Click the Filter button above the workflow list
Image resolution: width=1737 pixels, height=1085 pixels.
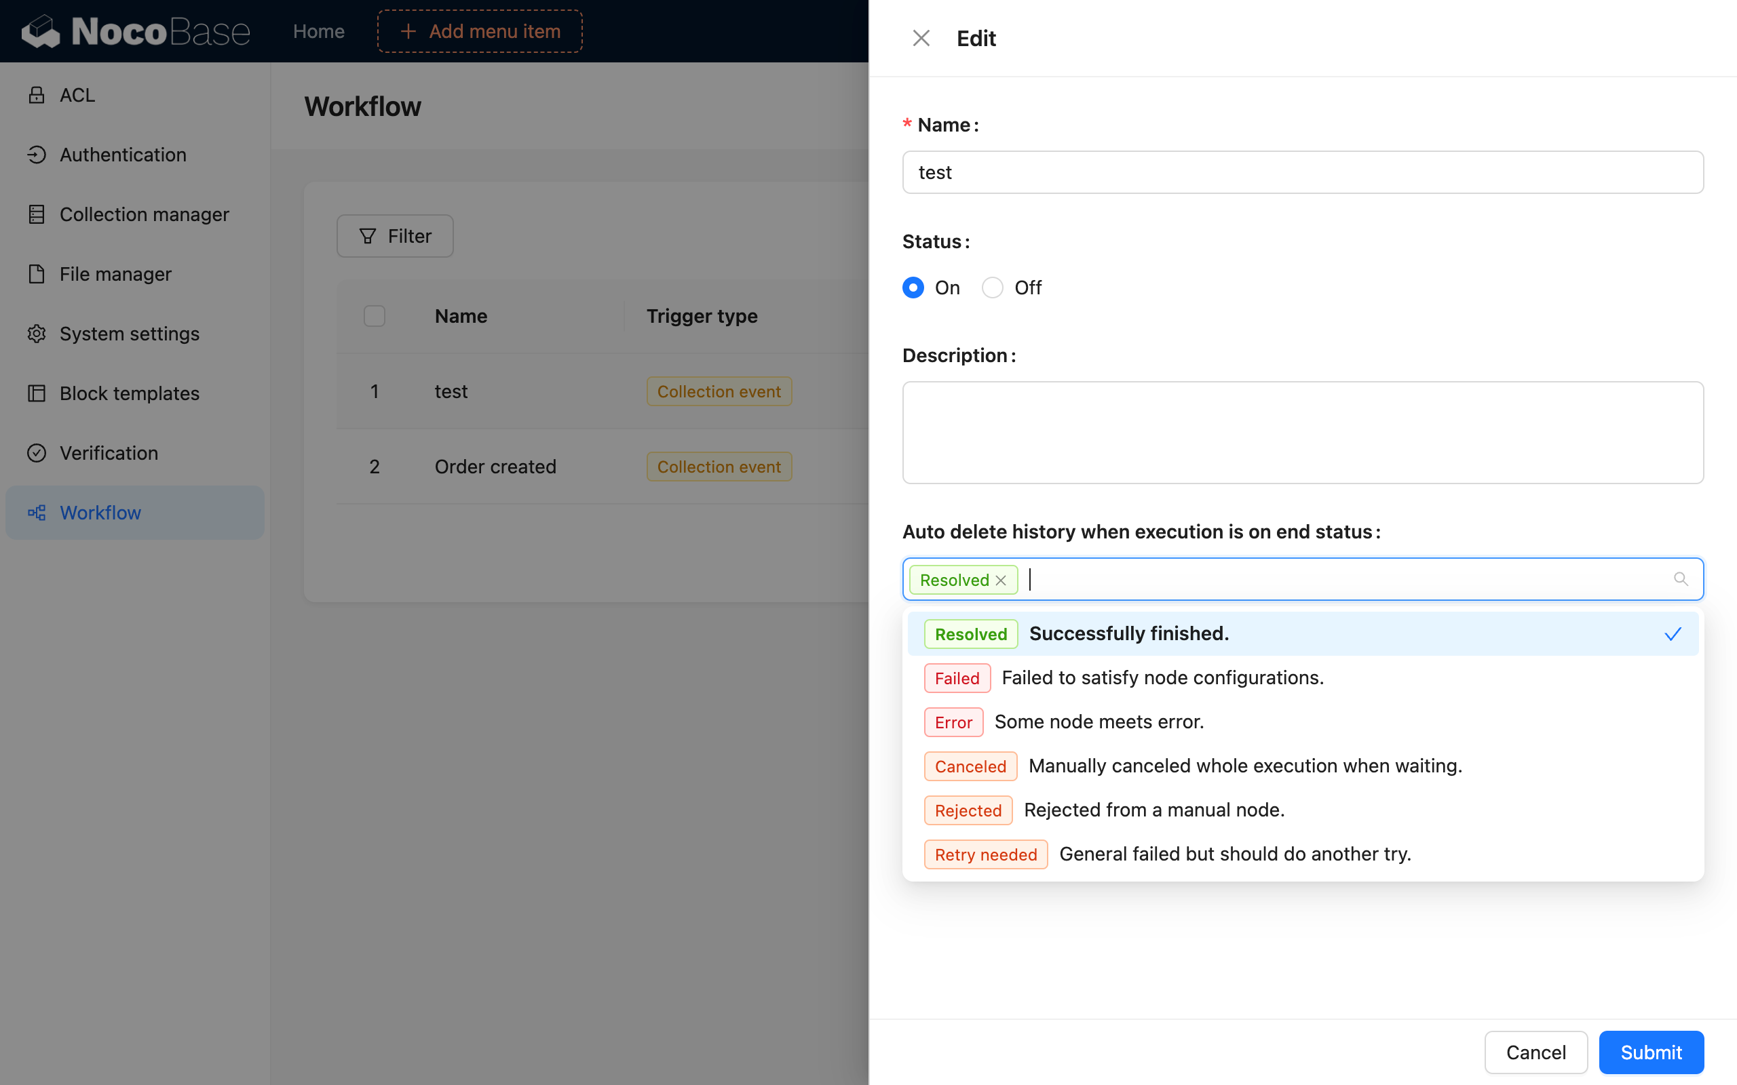394,235
